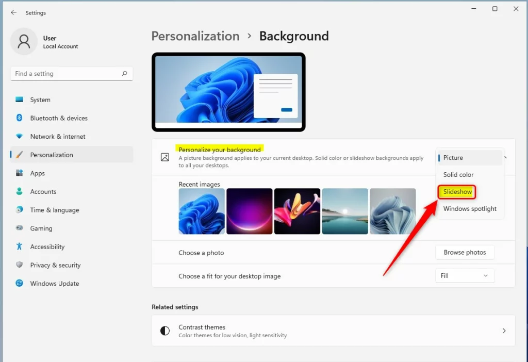Select the gray-blue bloom recent image
Screen dimensions: 528x362
[x=392, y=211]
